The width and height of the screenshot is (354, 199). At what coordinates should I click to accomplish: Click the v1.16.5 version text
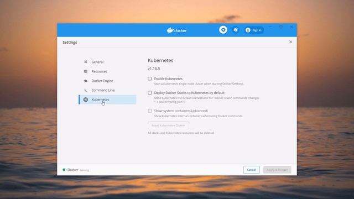[154, 69]
